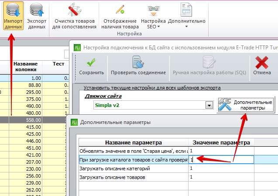The height and width of the screenshot is (196, 278).
Task: Click the value cell of Загружать описание товаров
Action: tap(221, 177)
